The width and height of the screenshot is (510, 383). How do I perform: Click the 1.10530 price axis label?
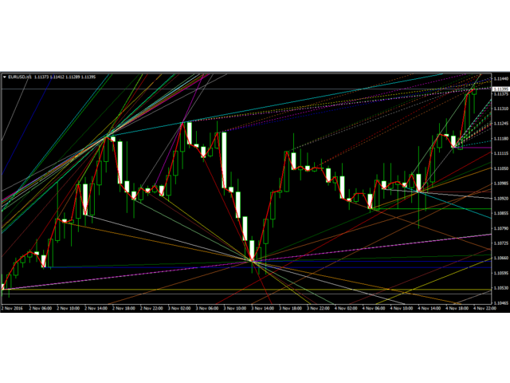(501, 288)
